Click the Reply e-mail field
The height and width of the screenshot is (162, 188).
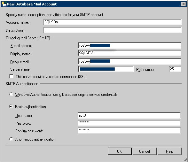click(129, 61)
